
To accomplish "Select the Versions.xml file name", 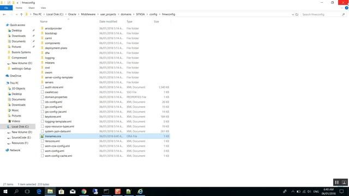I will click(52, 141).
